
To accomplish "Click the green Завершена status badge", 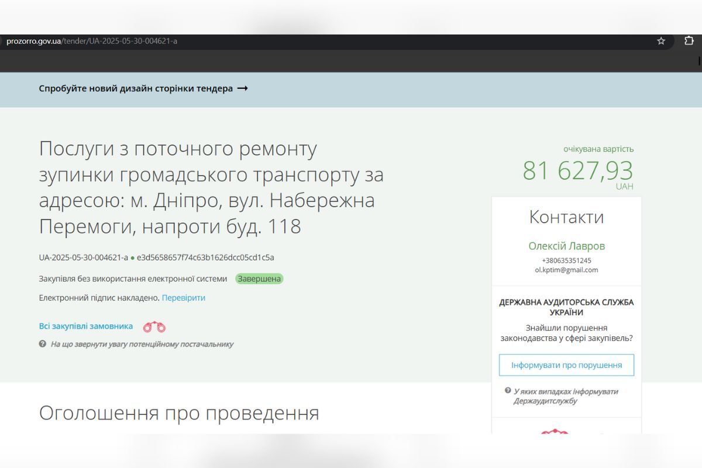I will (x=259, y=278).
